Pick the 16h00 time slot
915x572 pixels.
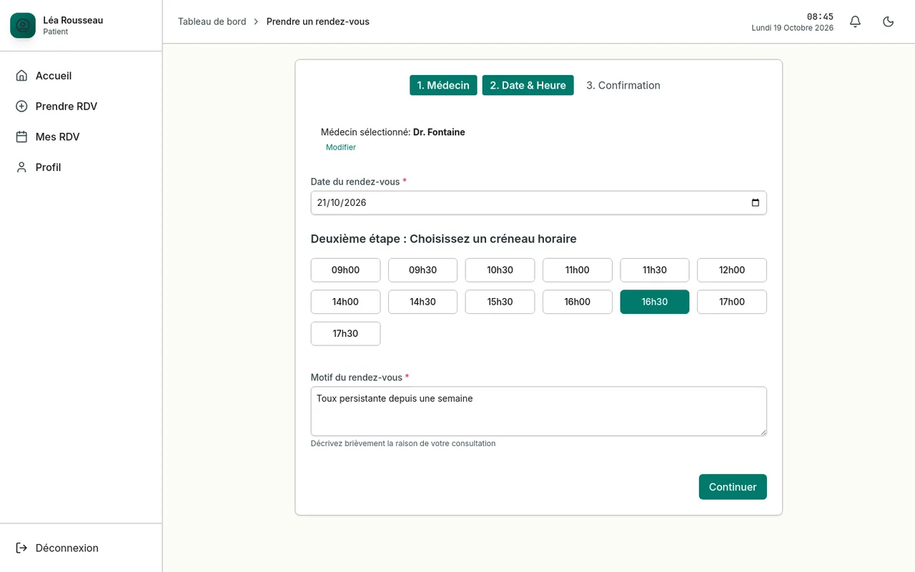578,302
